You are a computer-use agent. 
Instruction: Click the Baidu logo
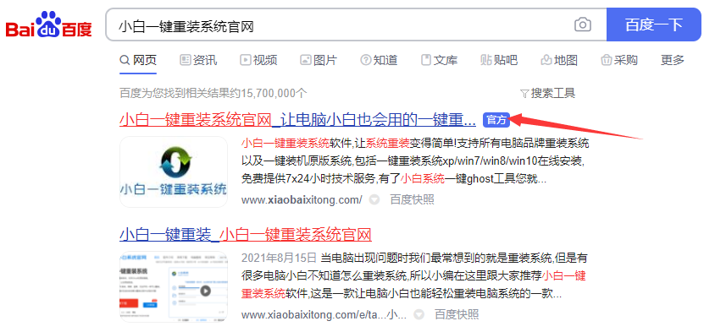[49, 25]
